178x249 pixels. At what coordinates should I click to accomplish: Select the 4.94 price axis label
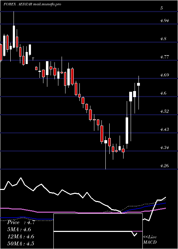point(164,21)
